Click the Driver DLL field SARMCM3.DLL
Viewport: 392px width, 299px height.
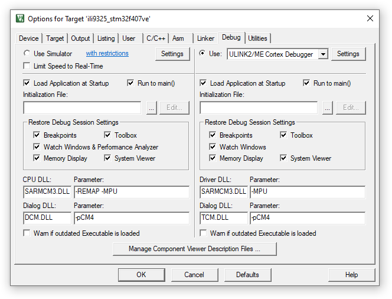(x=224, y=191)
